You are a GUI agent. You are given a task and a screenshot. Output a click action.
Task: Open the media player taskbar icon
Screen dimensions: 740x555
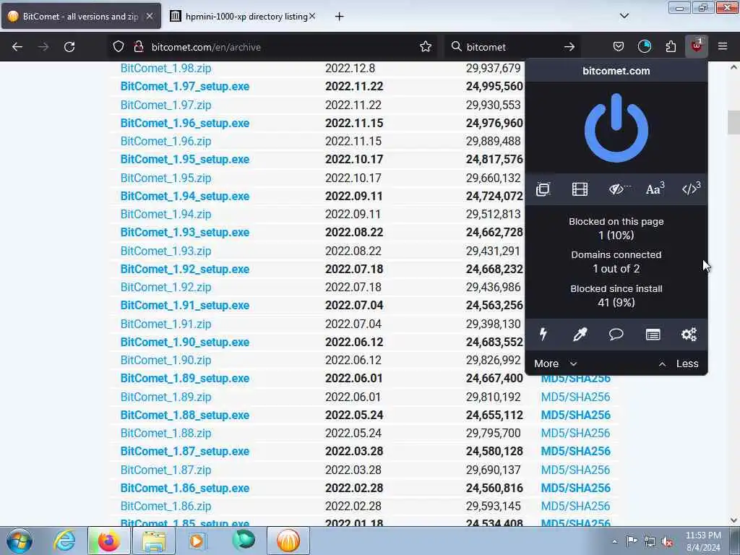tap(197, 541)
